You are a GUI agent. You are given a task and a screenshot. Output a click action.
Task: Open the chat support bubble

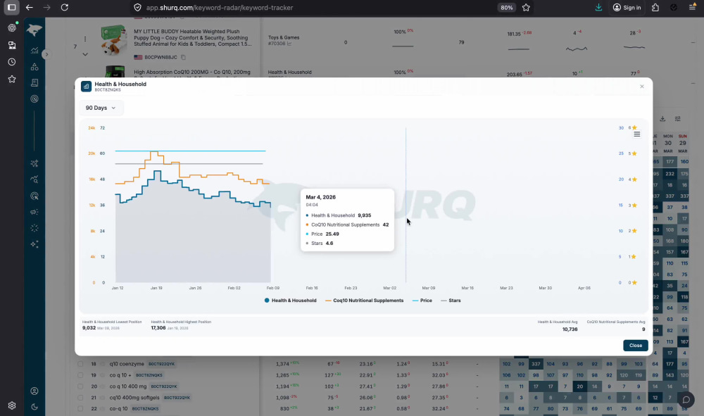coord(686,399)
